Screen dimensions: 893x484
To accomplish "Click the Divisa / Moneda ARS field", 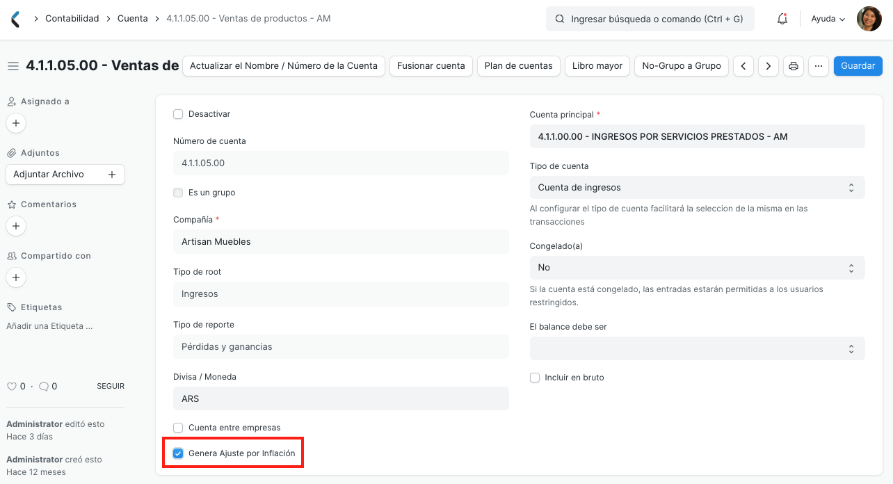I will (341, 399).
